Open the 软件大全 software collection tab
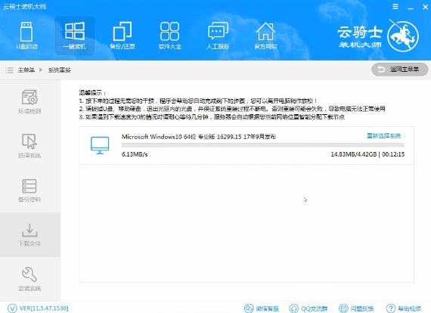Image resolution: width=431 pixels, height=313 pixels. 170,36
